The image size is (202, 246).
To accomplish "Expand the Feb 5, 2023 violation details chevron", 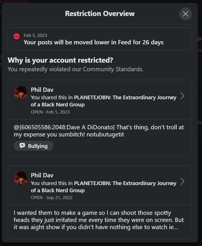I will click(x=182, y=96).
